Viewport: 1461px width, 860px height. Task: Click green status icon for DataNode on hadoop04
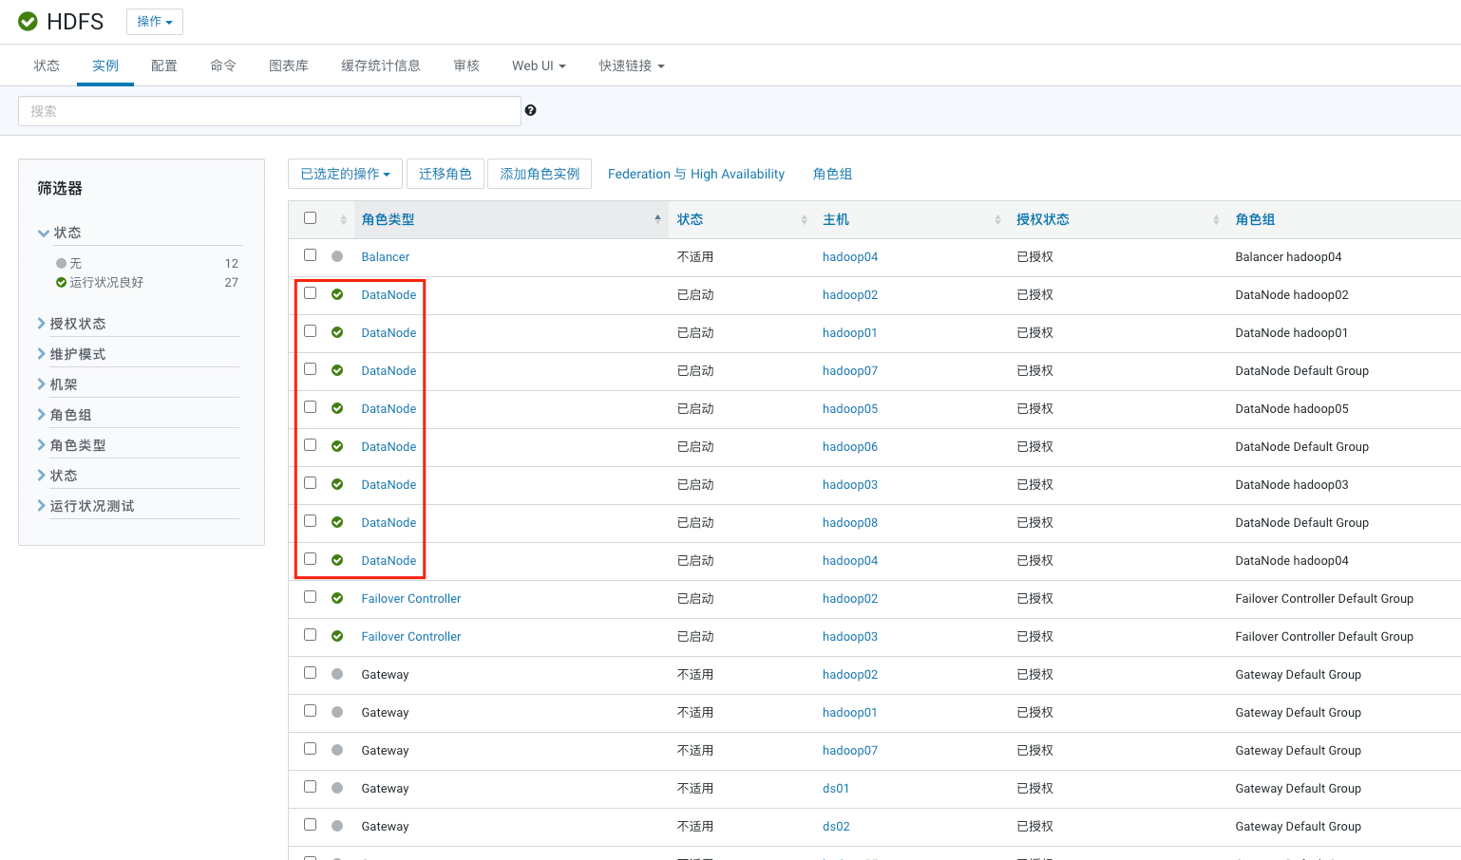[337, 560]
